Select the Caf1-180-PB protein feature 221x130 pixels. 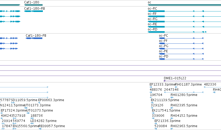point(34,38)
